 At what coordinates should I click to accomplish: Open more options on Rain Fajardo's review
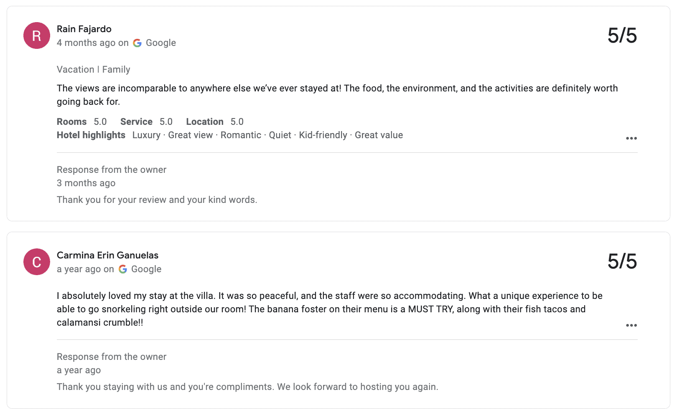click(x=631, y=138)
